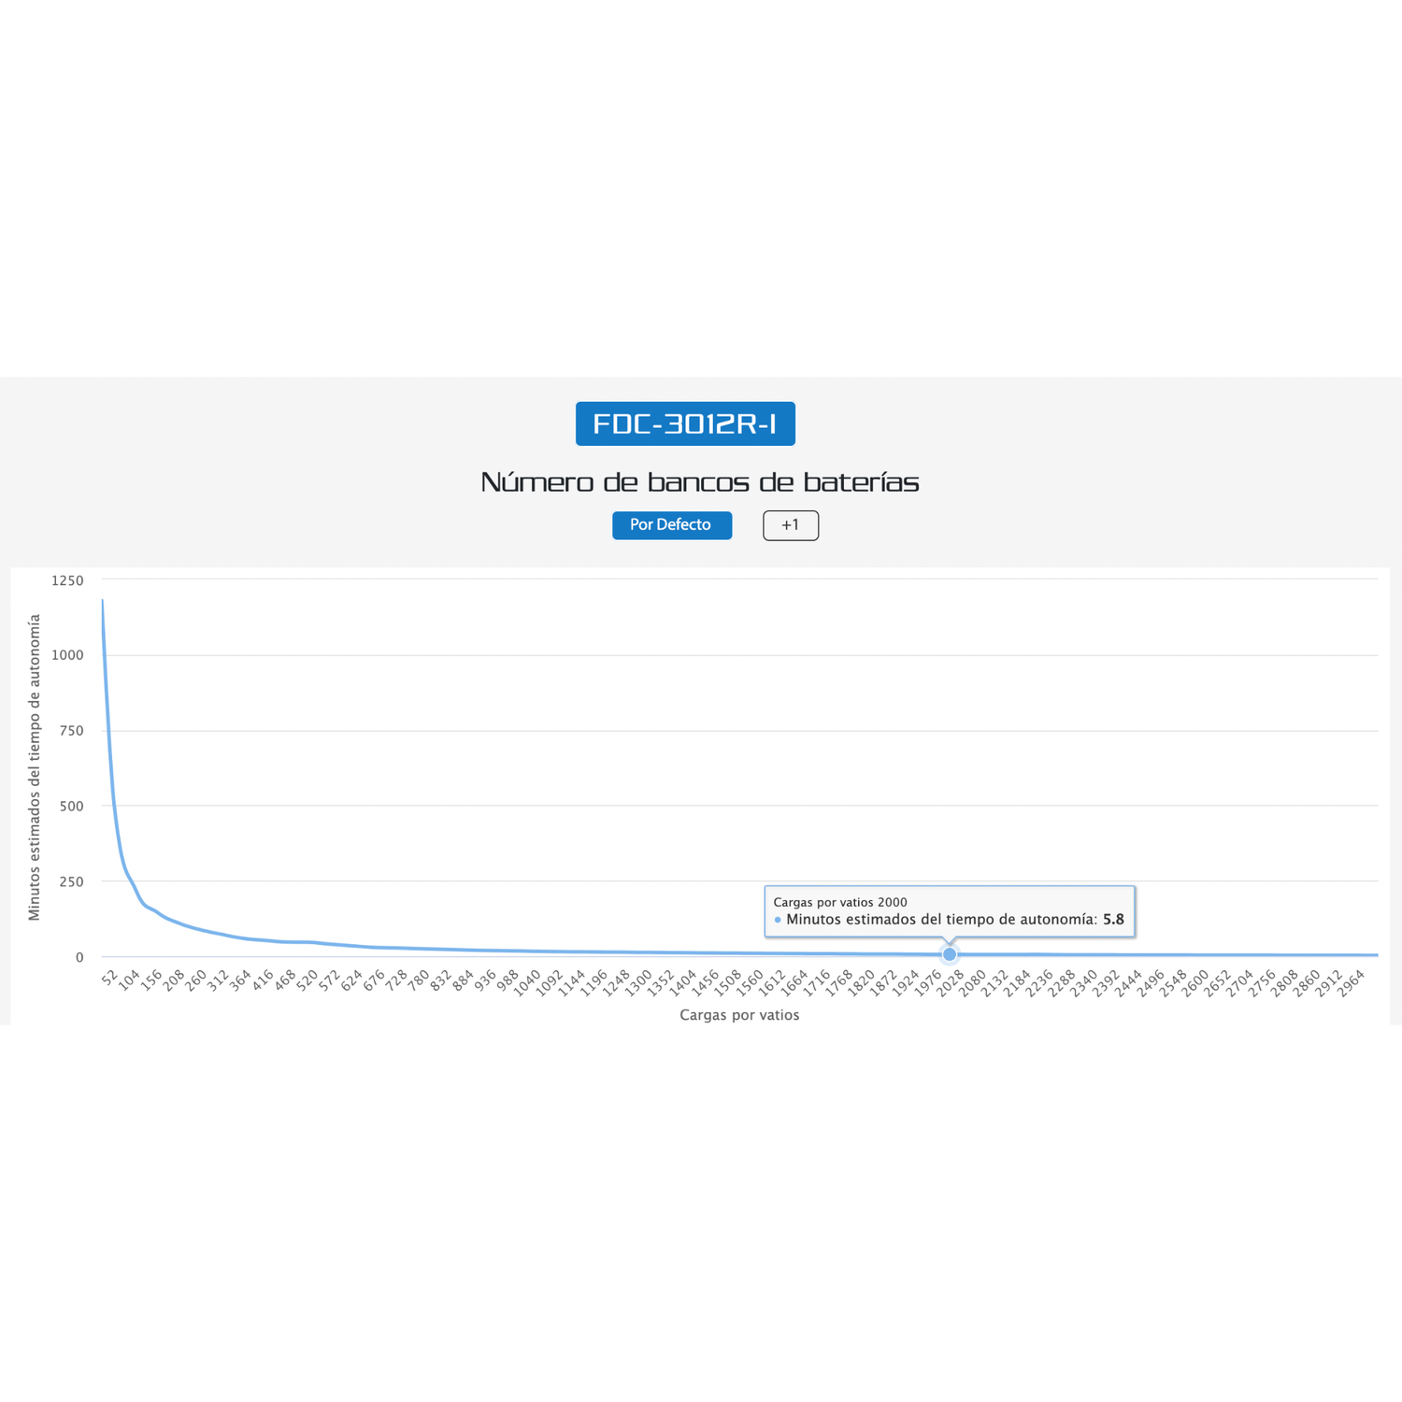This screenshot has height=1402, width=1402.
Task: Click the small bullet dot inside the tooltip
Action: 778,920
